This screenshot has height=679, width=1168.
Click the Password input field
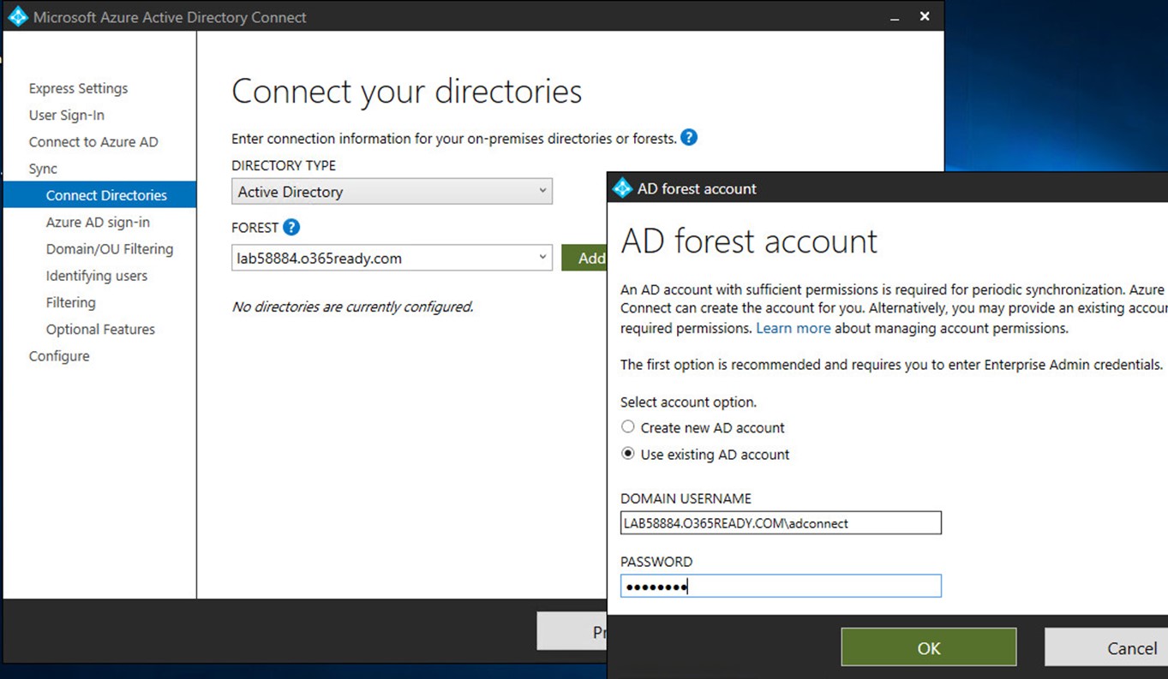point(781,586)
